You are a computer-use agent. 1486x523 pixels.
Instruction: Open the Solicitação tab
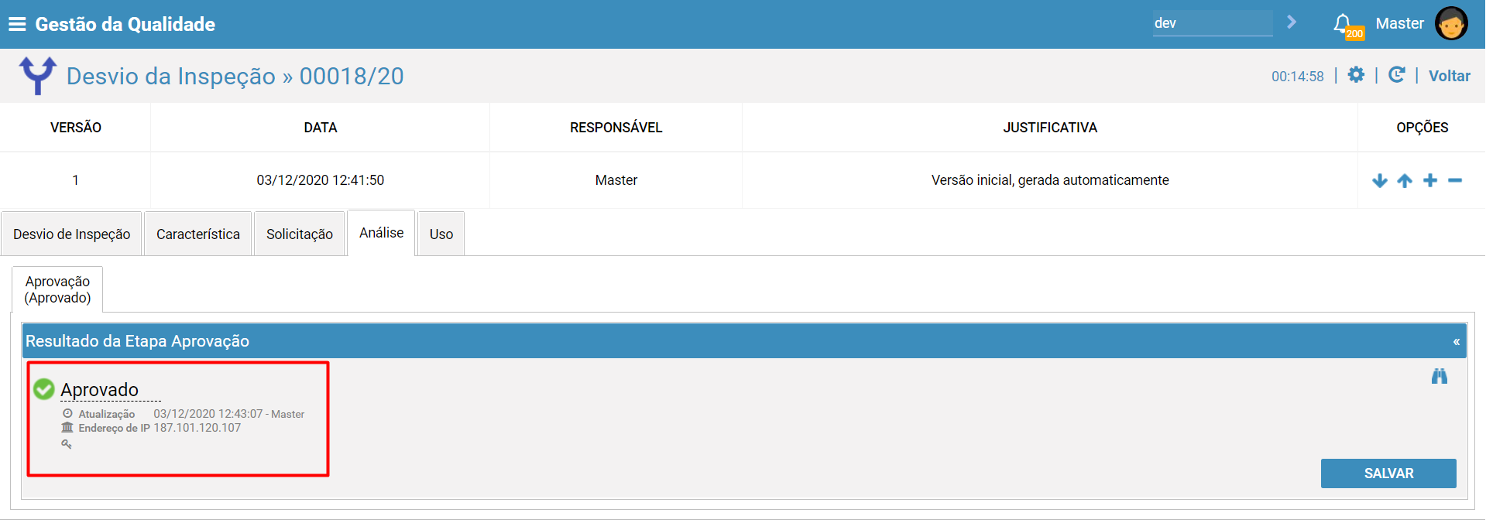300,234
